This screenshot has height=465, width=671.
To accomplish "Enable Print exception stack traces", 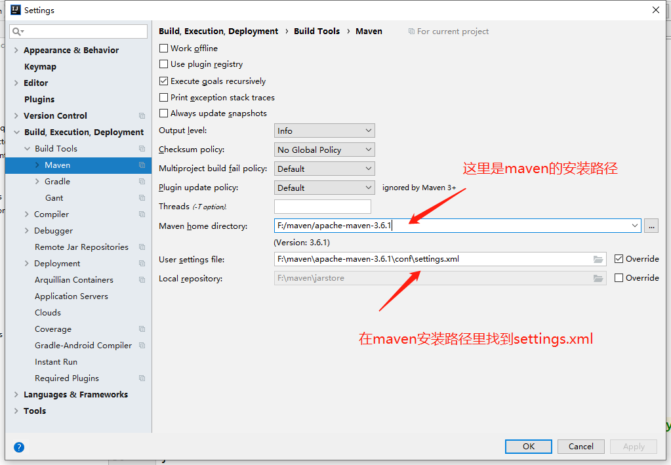I will (163, 98).
